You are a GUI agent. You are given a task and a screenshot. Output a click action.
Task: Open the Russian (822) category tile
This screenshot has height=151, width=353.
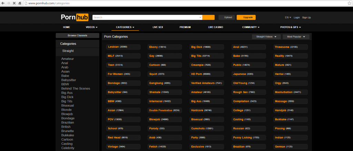tap(249, 129)
